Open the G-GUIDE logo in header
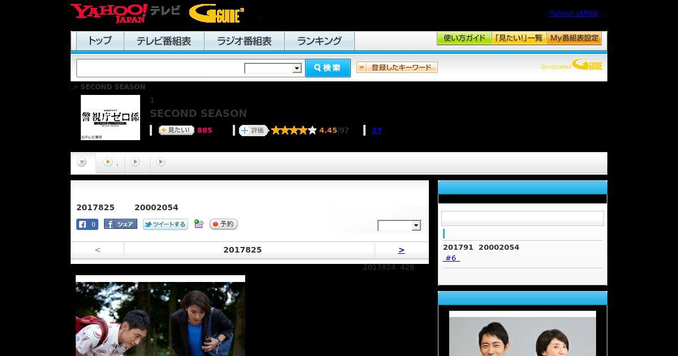This screenshot has width=678, height=356. [x=216, y=14]
